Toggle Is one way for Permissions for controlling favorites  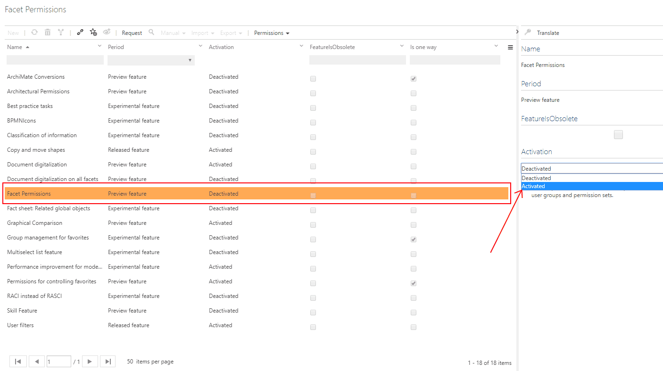coord(414,283)
